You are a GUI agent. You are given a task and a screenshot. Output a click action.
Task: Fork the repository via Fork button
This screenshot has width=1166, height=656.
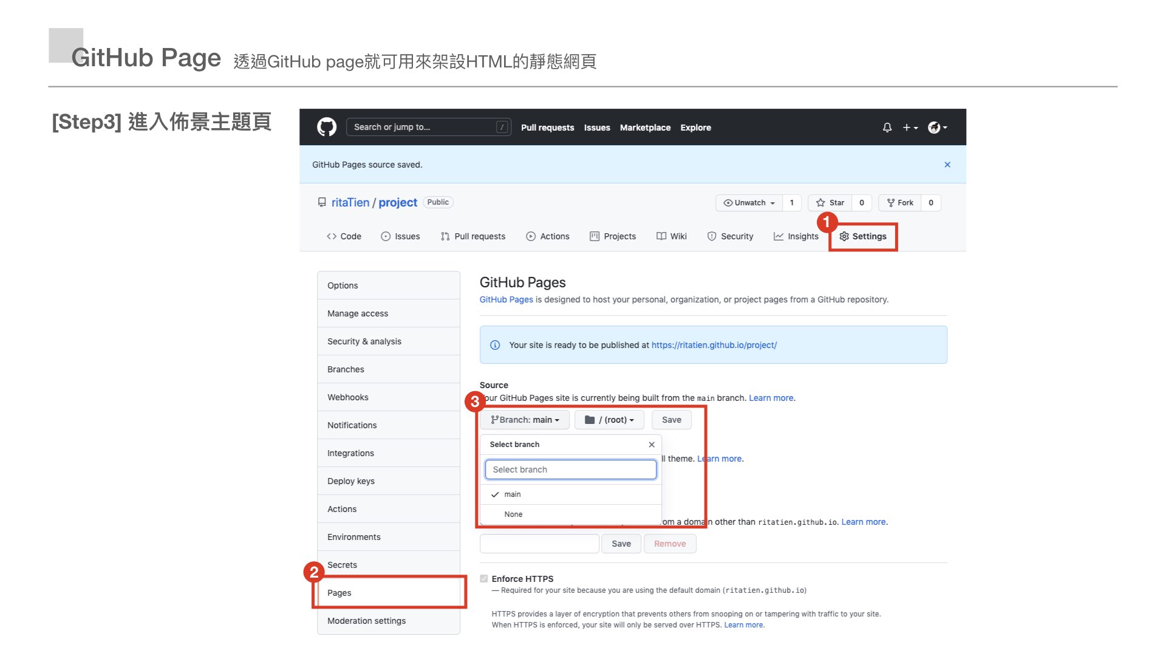(x=900, y=203)
